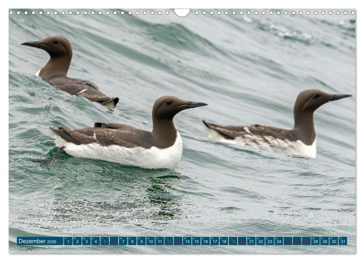Click the Dezember 2026 month label
This screenshot has width=364, height=262.
pyautogui.click(x=37, y=241)
